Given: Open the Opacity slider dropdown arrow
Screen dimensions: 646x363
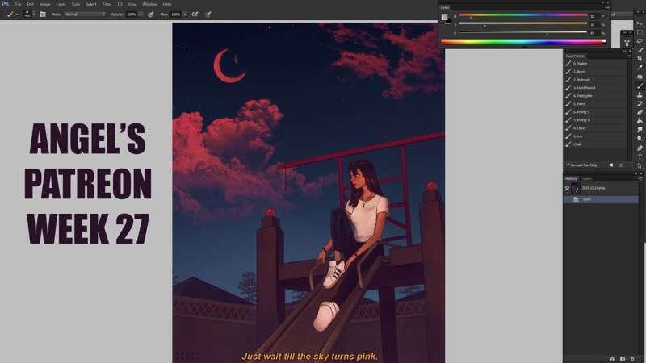Looking at the screenshot, I should click(141, 15).
